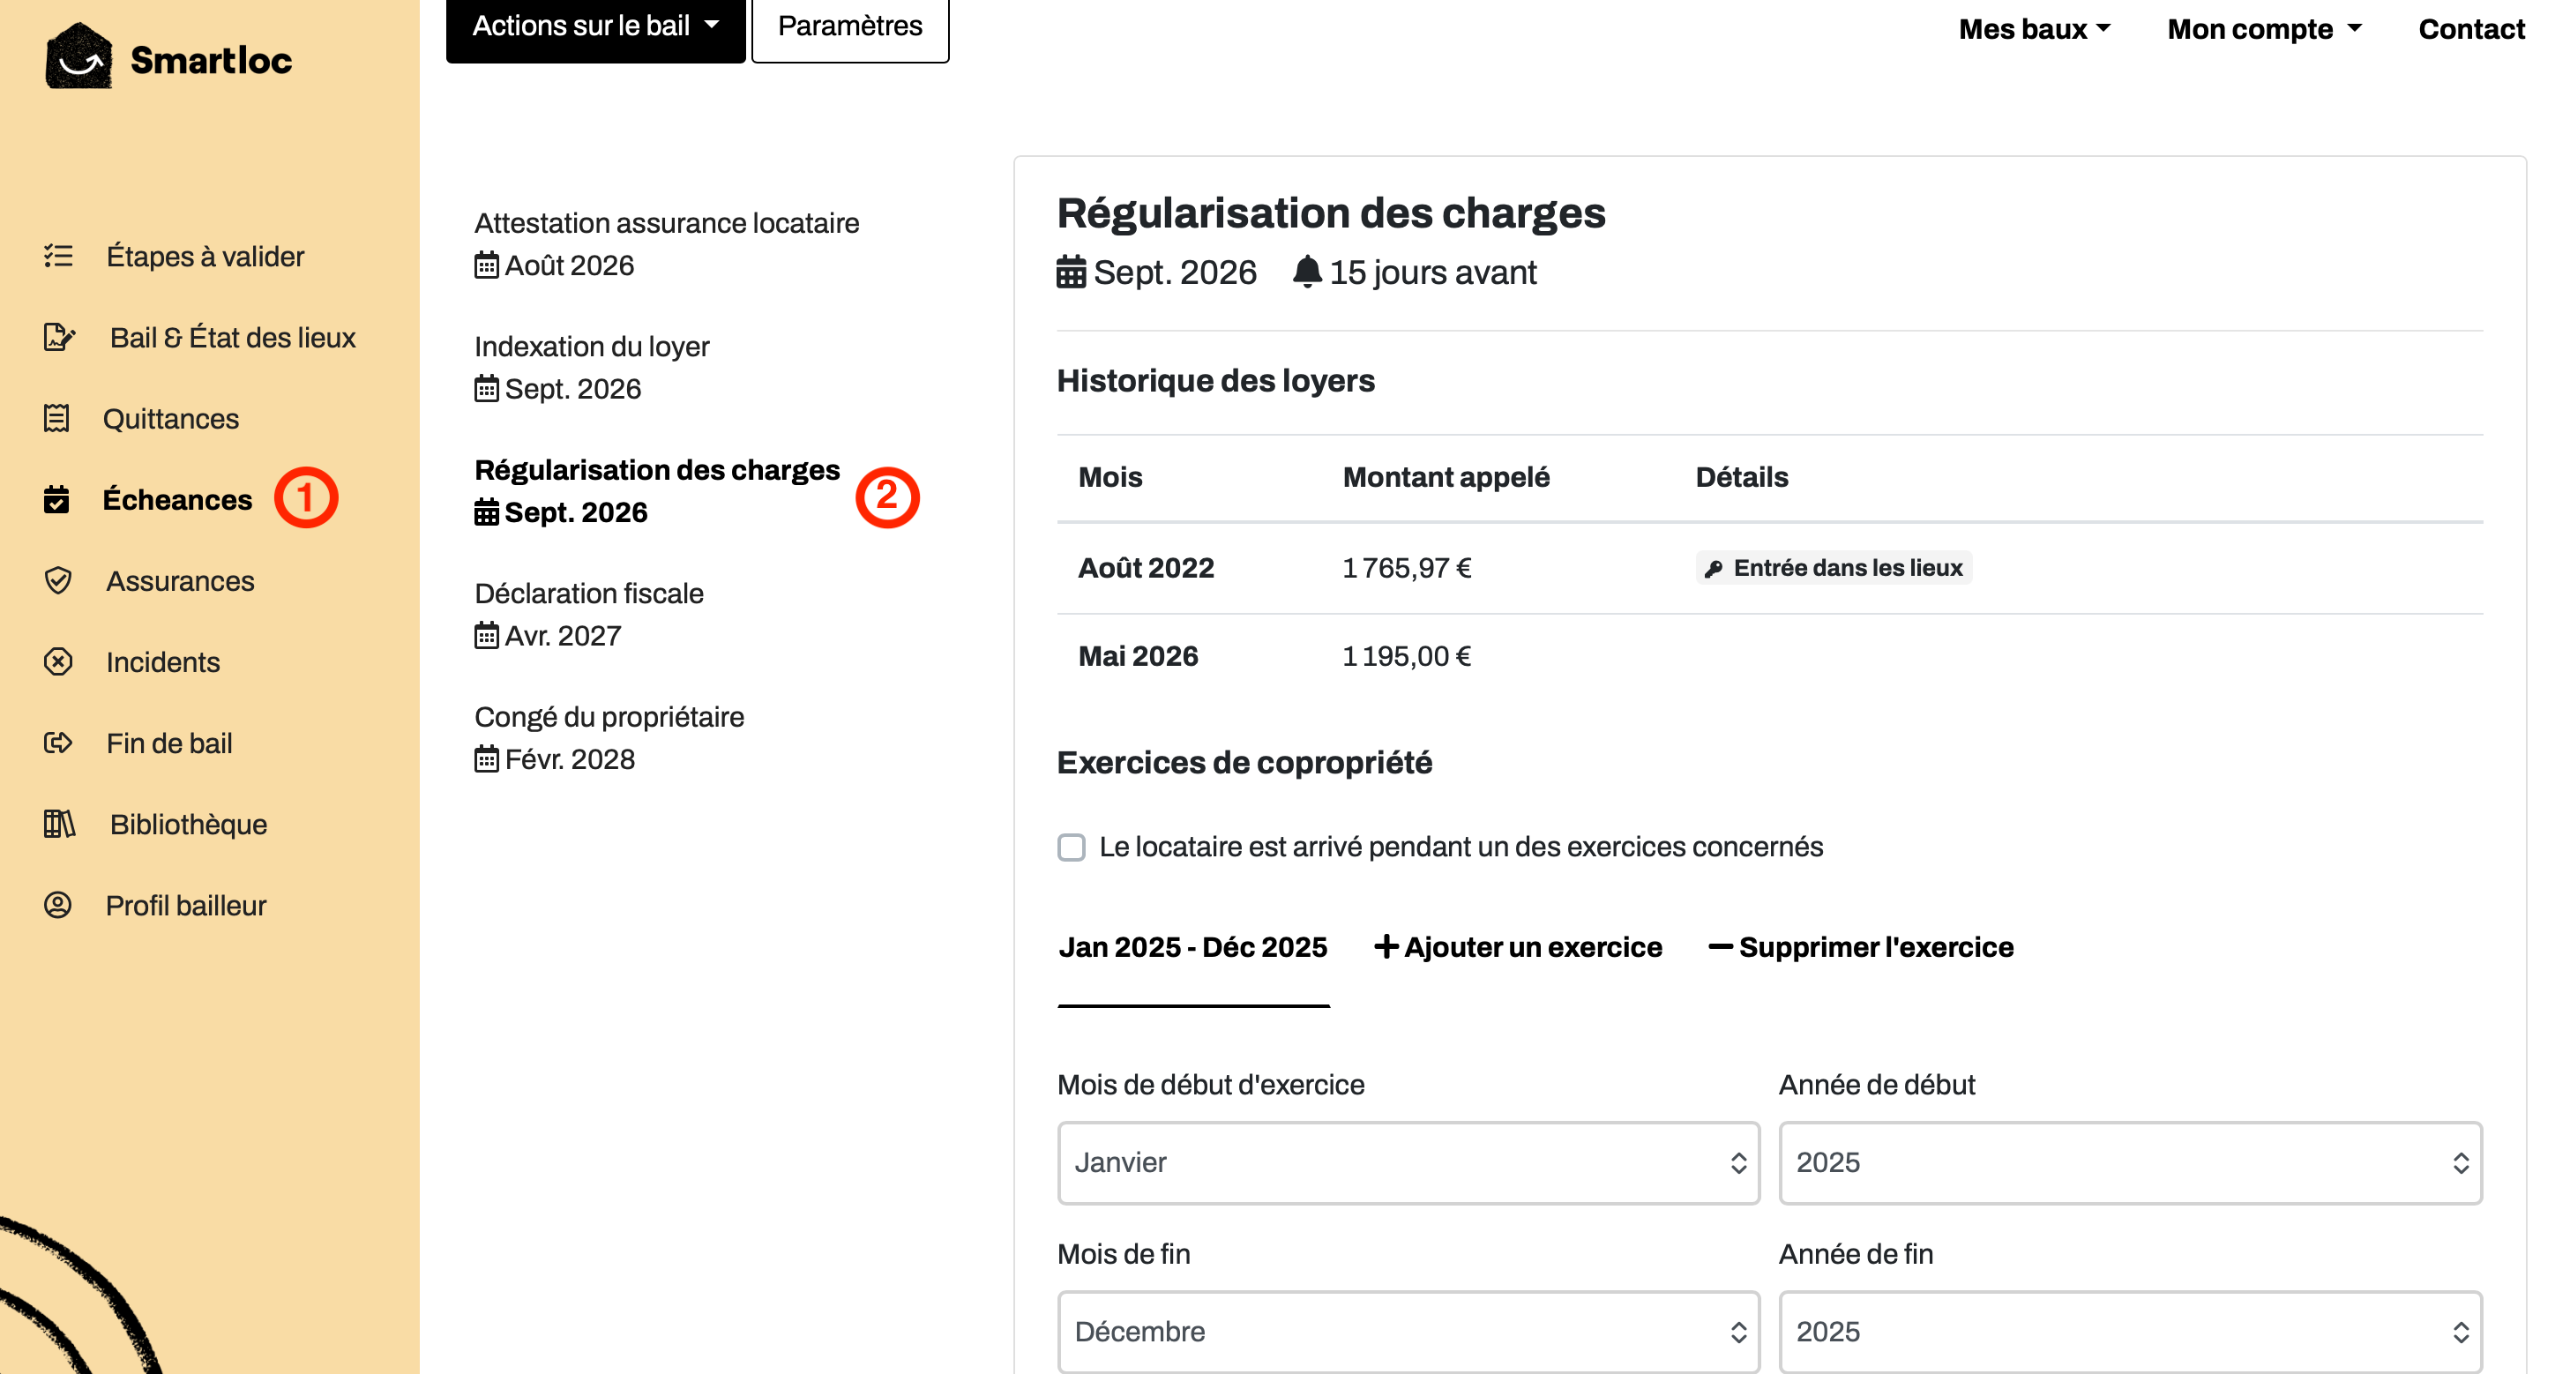Click the calendar icon in the Régularisation header

(x=1072, y=273)
